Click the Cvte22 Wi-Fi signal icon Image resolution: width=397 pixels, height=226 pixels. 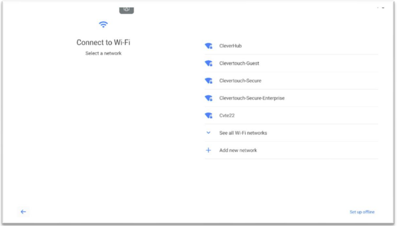209,115
